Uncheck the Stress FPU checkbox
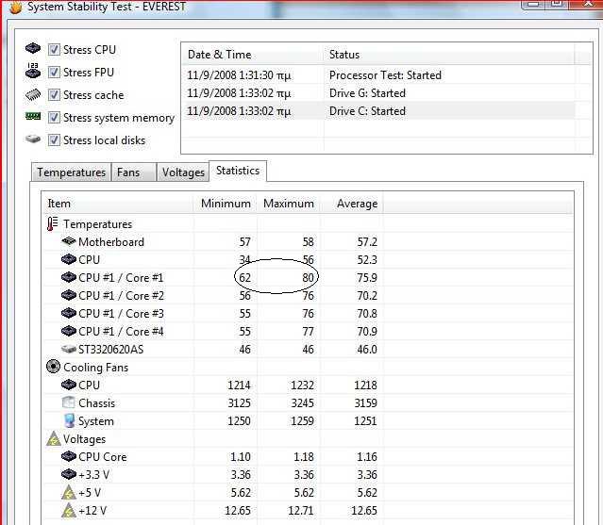The width and height of the screenshot is (603, 525). point(54,73)
